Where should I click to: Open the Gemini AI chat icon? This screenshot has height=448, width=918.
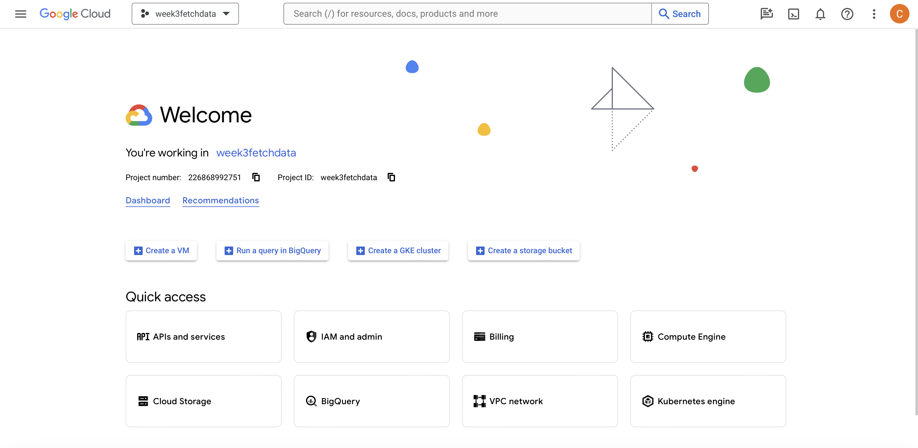(x=766, y=14)
